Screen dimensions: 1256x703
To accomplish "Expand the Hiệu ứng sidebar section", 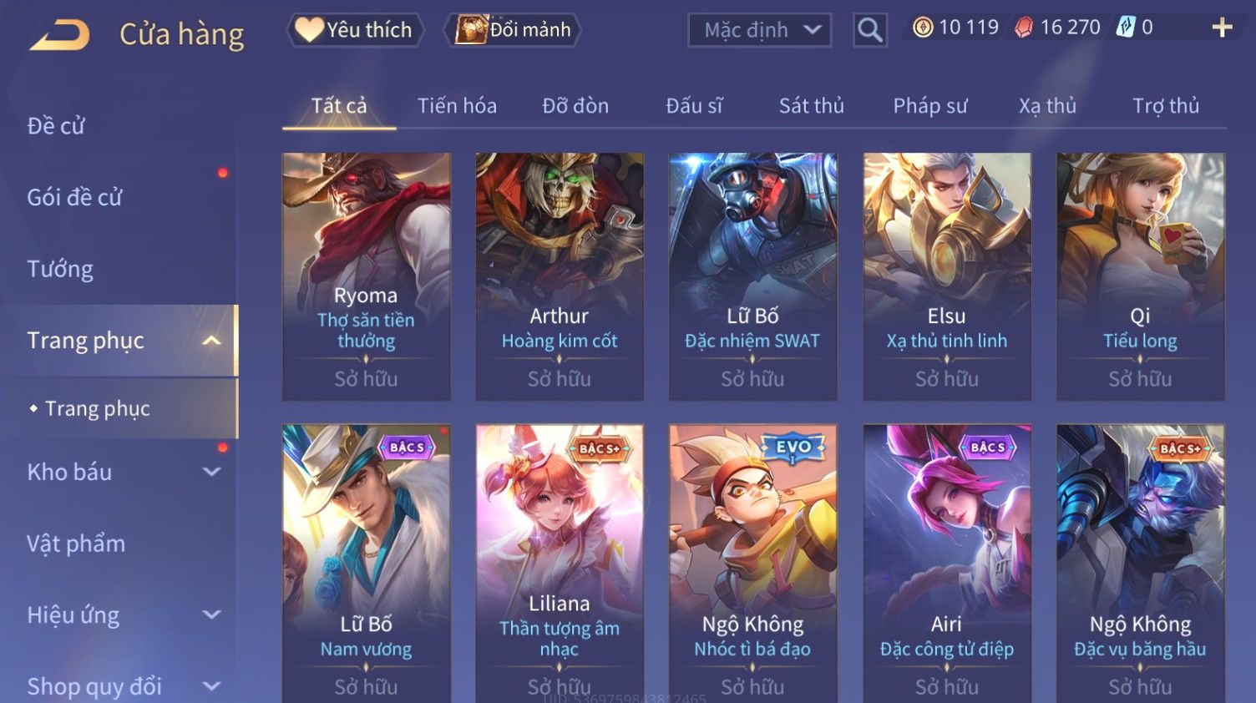I will click(x=212, y=615).
